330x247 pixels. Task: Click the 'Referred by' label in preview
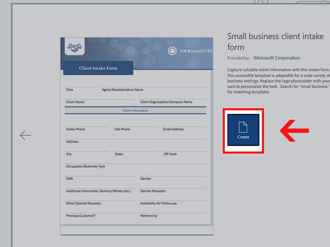149,216
